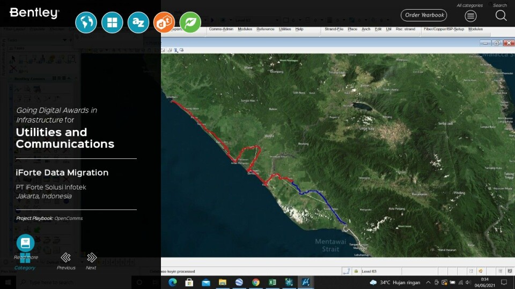Viewport: 515px width, 289px height.
Task: Open the Utilities menu
Action: coord(285,29)
